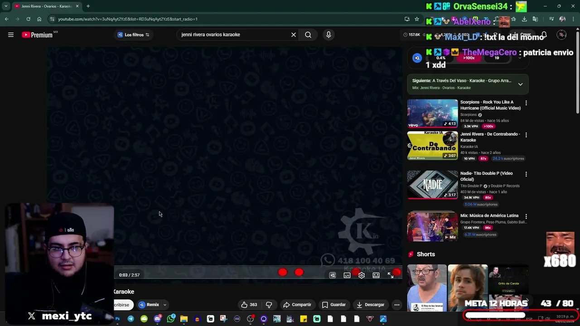Screen dimensions: 580x326
Task: Open Photoshop from taskbar
Action: (x=117, y=319)
